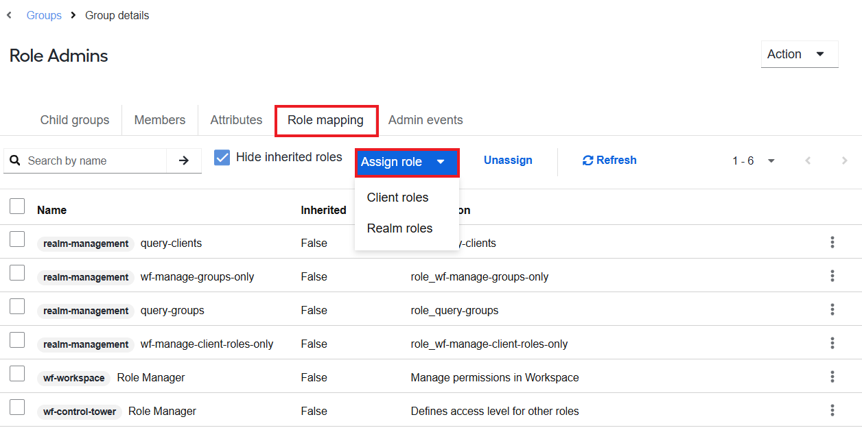Click the Role Admins page heading

(59, 56)
